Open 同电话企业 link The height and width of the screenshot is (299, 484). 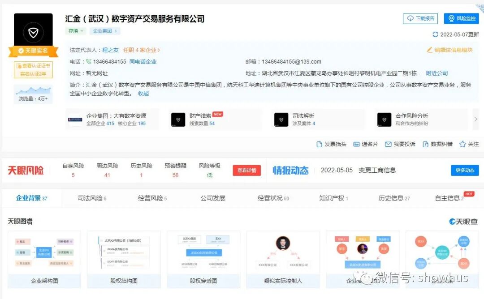(143, 62)
